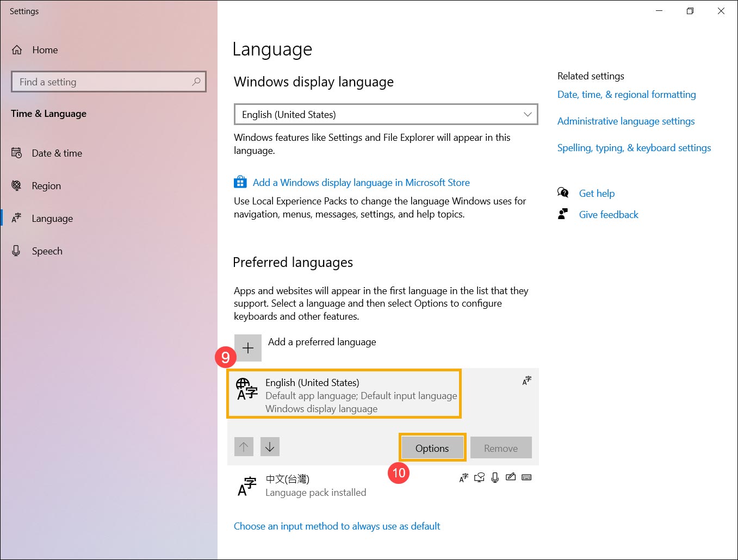Open Spelling, typing, & keyboard settings link
This screenshot has width=738, height=560.
pyautogui.click(x=634, y=148)
